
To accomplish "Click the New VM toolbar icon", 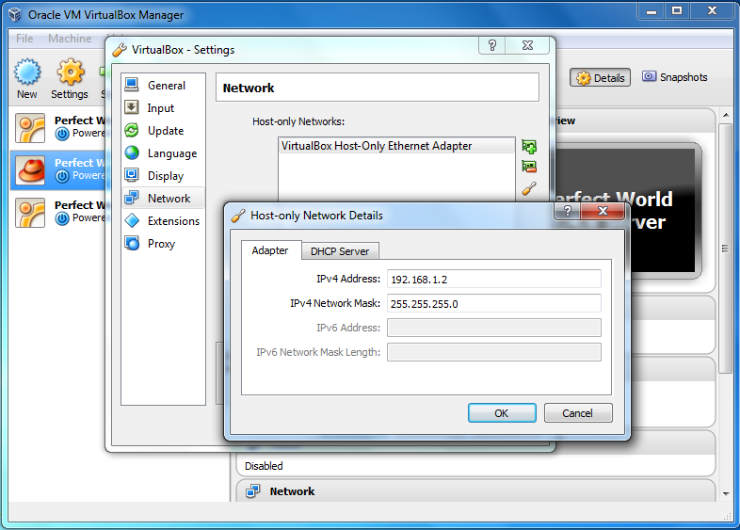I will 27,72.
